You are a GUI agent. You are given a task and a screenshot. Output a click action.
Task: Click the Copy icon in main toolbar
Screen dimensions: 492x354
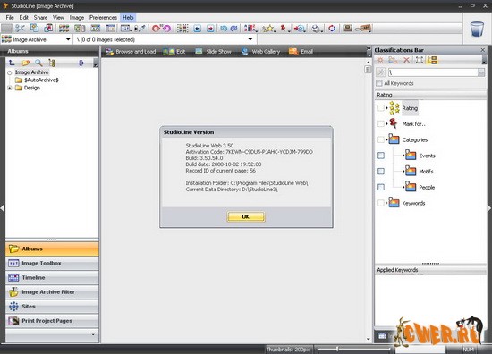click(x=34, y=29)
